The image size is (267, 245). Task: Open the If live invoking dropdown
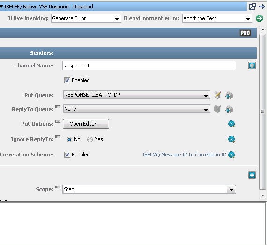point(86,18)
